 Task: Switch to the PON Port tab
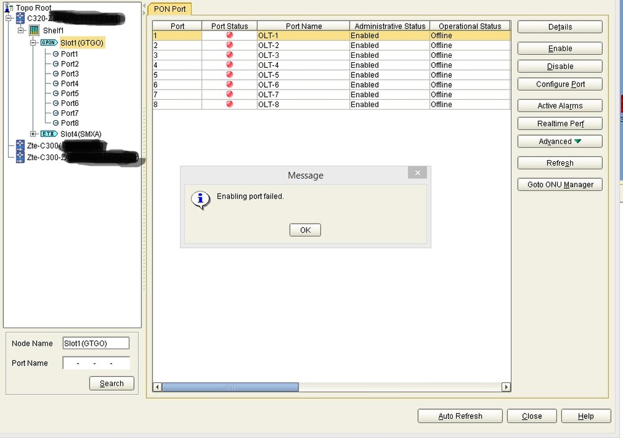[170, 9]
